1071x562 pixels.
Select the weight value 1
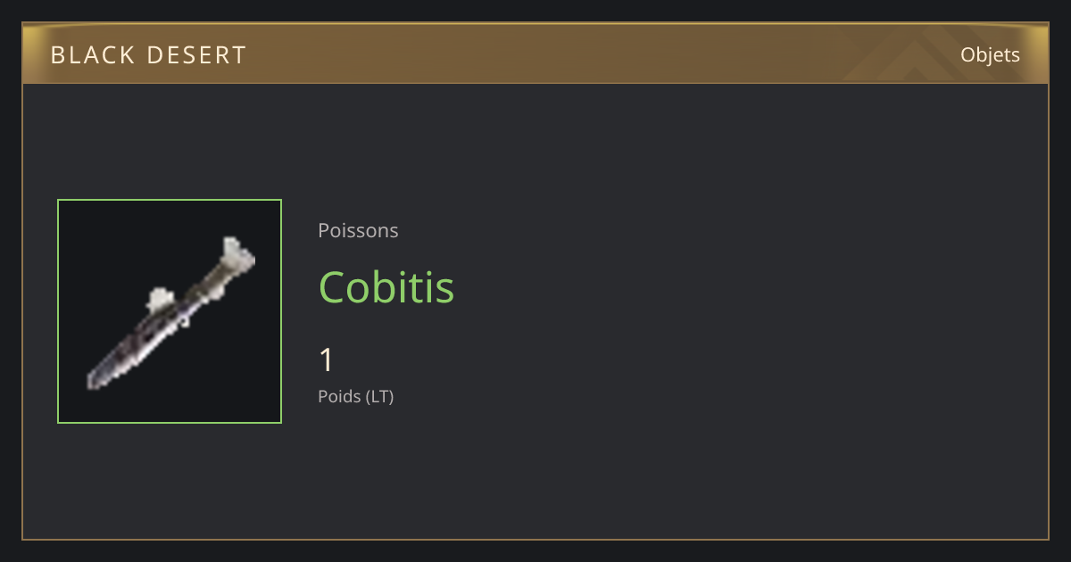pyautogui.click(x=326, y=360)
